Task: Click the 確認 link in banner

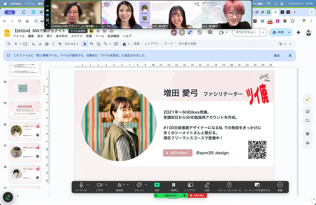Action: coord(276,56)
